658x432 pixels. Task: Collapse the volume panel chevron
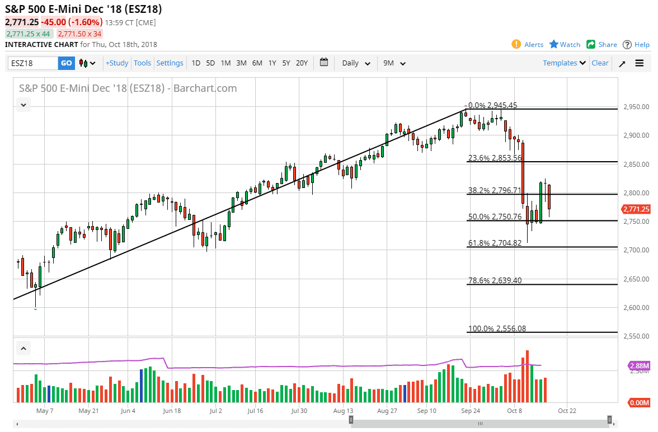(23, 348)
